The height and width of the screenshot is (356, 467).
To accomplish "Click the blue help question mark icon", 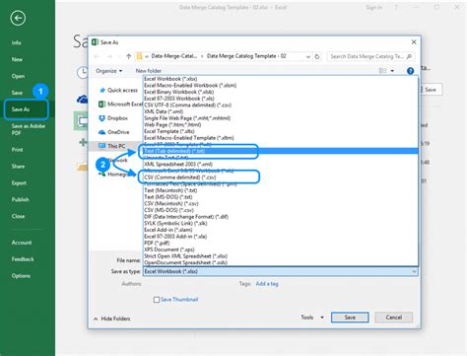I will [x=410, y=71].
